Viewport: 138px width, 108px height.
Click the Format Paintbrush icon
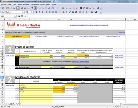pos(49,8)
